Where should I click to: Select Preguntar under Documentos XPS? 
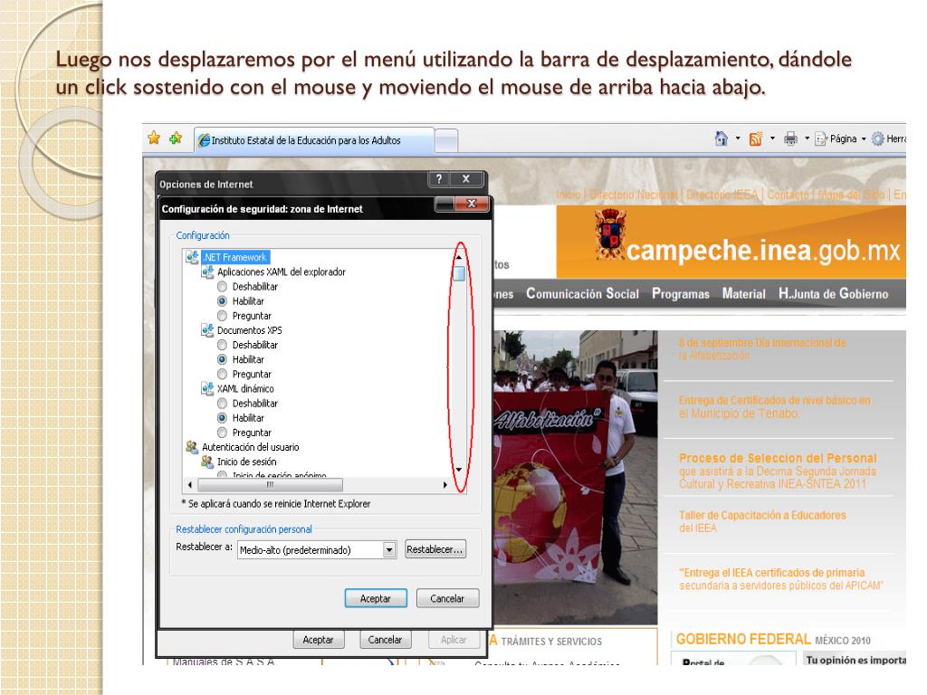point(223,374)
